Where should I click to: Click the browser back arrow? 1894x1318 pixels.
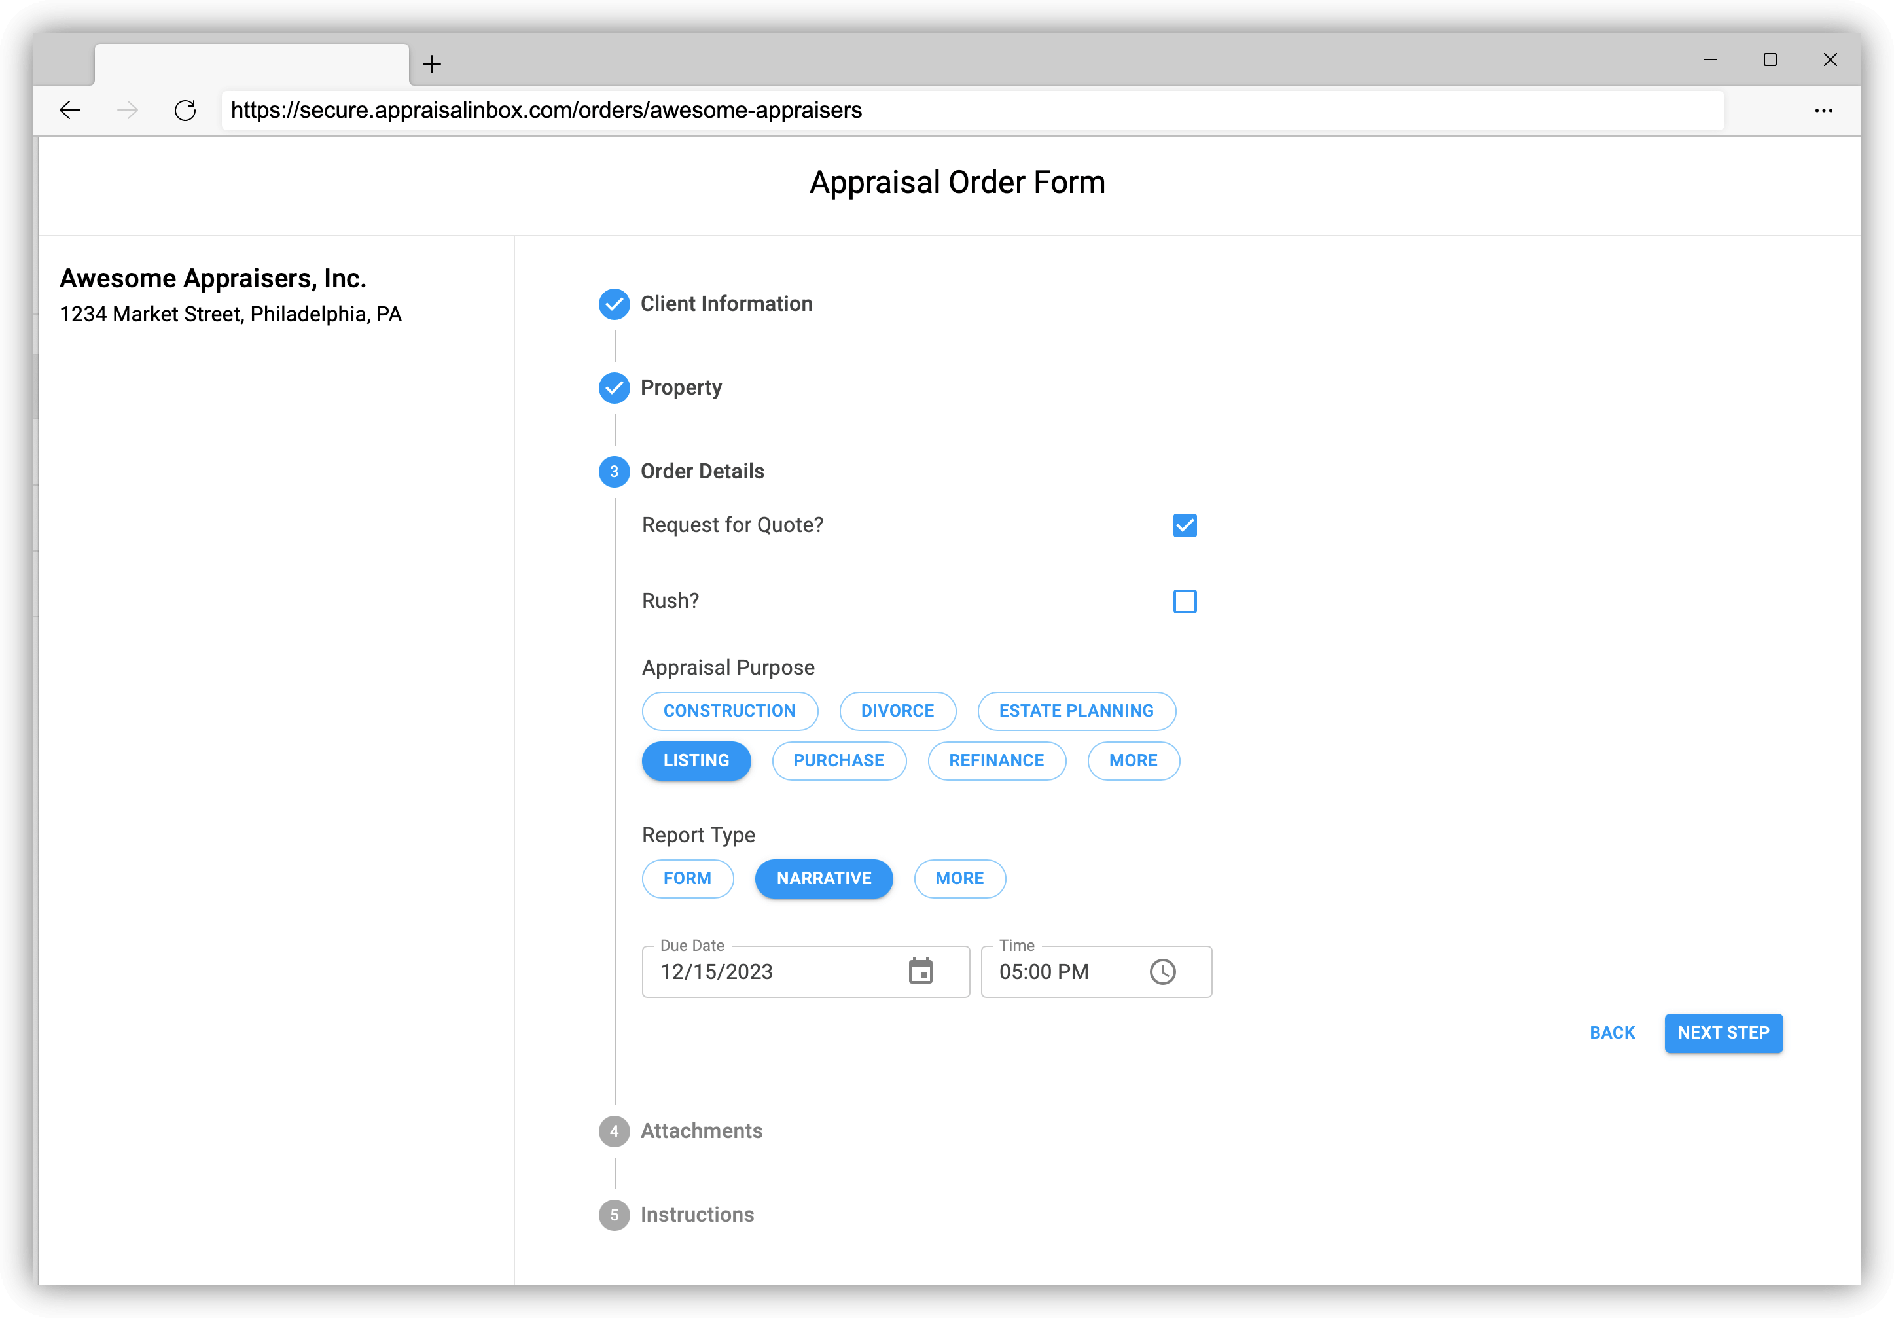pos(69,110)
